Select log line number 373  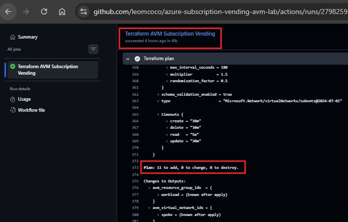135,167
